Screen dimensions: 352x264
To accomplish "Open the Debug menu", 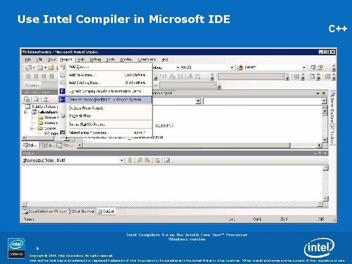I will [x=95, y=60].
